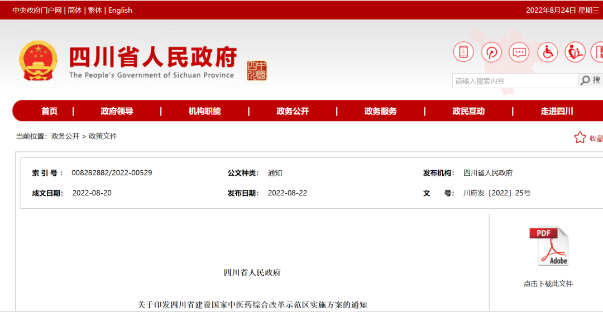The height and width of the screenshot is (312, 603).
Task: Click the 政策文件 breadcrumb link
Action: tap(103, 136)
